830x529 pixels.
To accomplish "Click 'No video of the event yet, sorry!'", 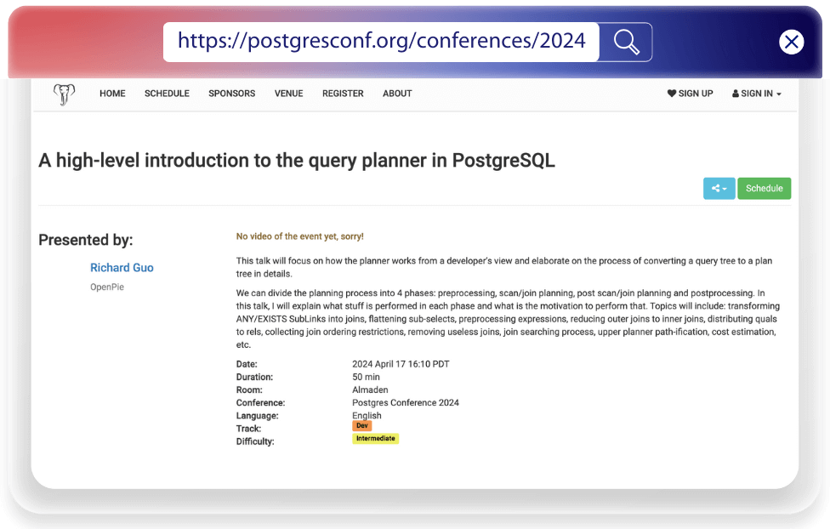I will (x=299, y=236).
